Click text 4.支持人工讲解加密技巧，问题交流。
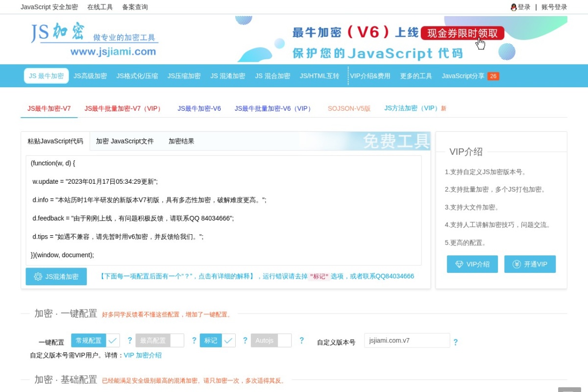 [498, 225]
